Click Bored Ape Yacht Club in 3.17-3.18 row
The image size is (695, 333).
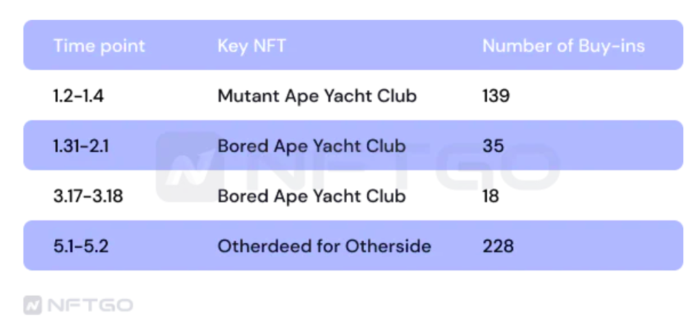pyautogui.click(x=312, y=196)
